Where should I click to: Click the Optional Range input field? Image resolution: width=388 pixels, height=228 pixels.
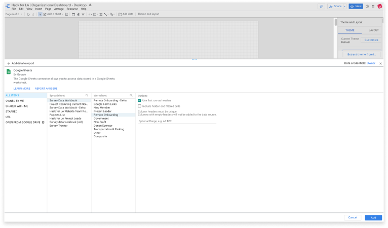pyautogui.click(x=177, y=122)
